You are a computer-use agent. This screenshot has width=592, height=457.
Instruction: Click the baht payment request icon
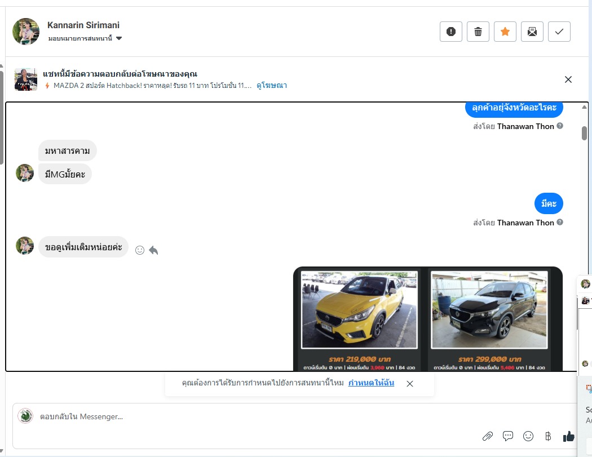548,436
